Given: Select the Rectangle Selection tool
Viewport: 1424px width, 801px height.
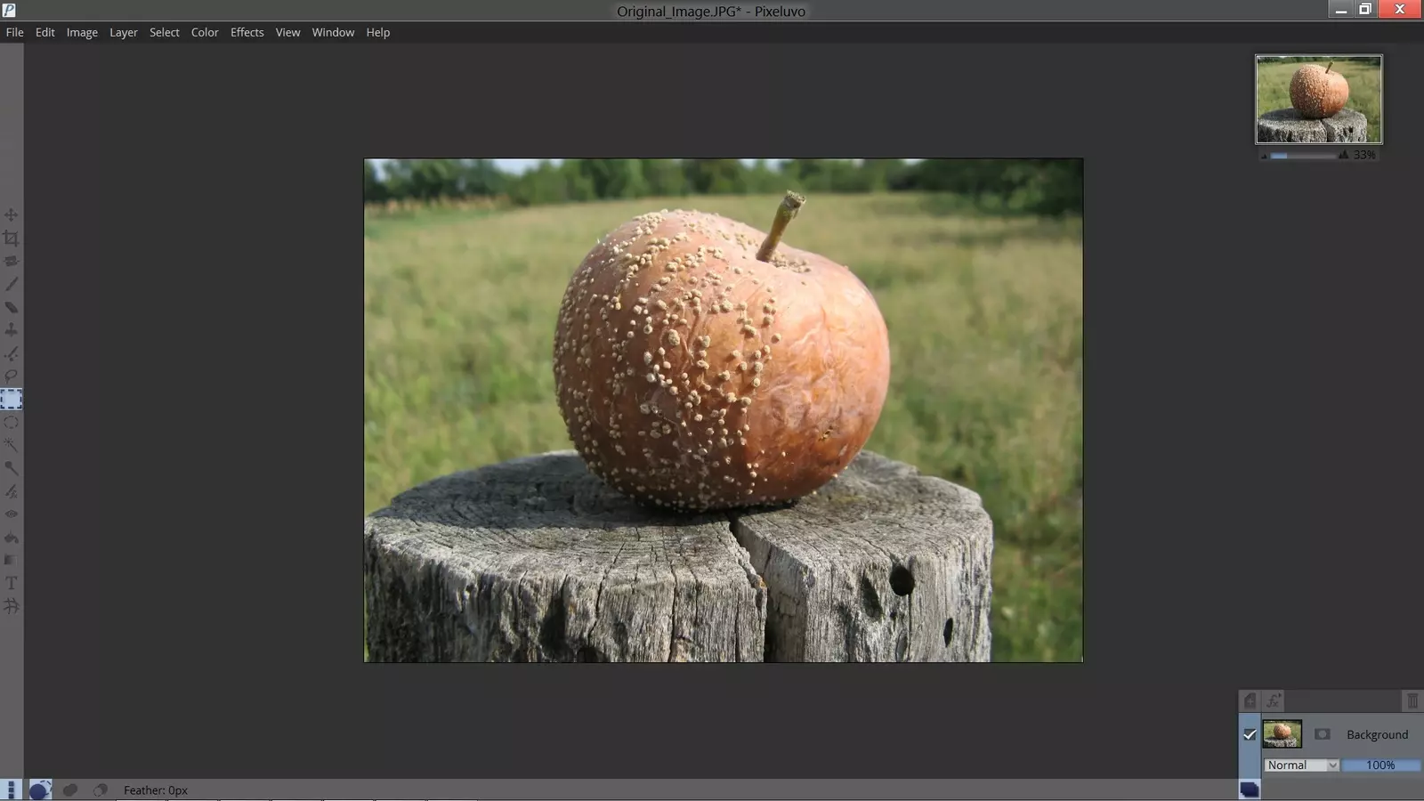Looking at the screenshot, I should pos(11,400).
